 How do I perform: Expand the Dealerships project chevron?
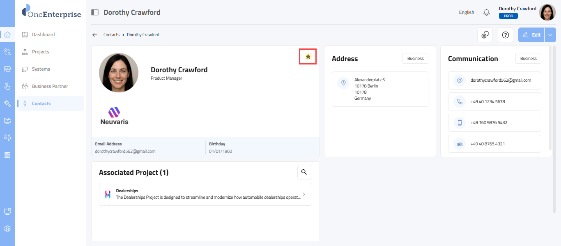303,194
